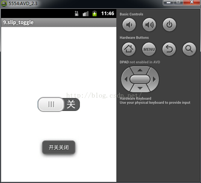Click the Android emulator window icon
This screenshot has height=183, width=201.
[4, 4]
